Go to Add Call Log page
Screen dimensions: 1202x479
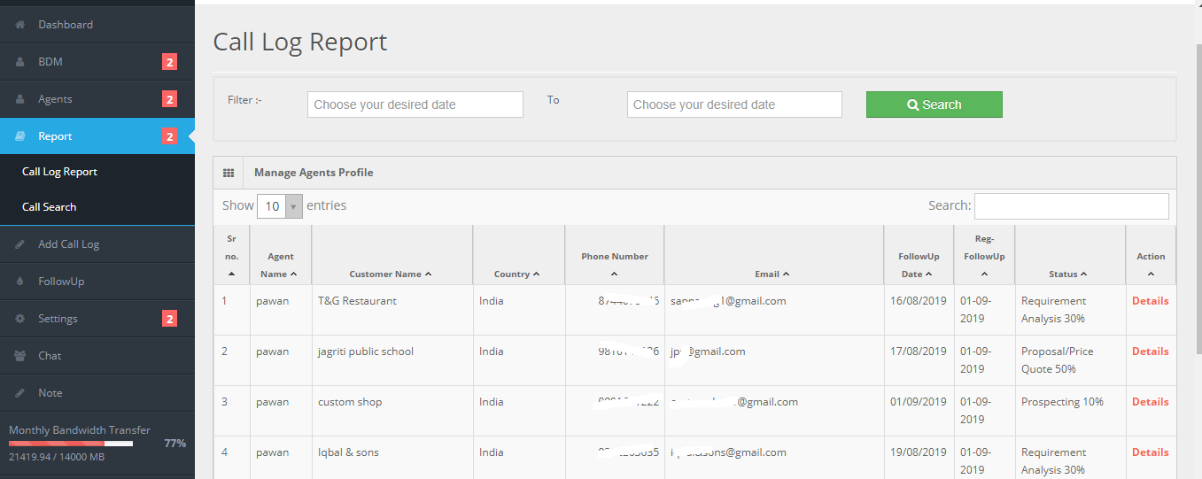[97, 244]
